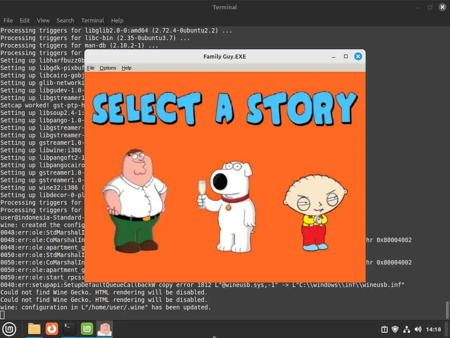
Task: Click the 'wine: configuration in' terminal line
Action: tap(105, 307)
